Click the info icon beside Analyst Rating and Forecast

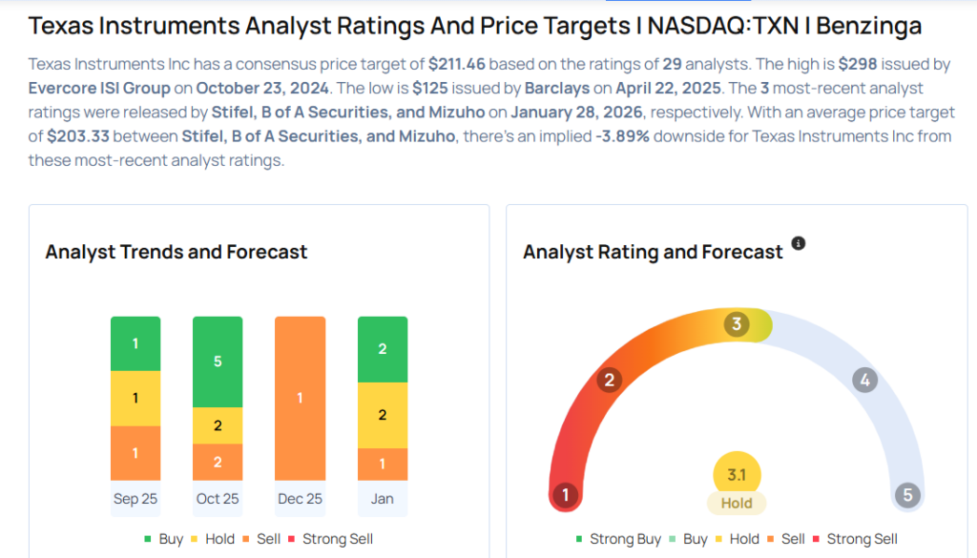799,243
